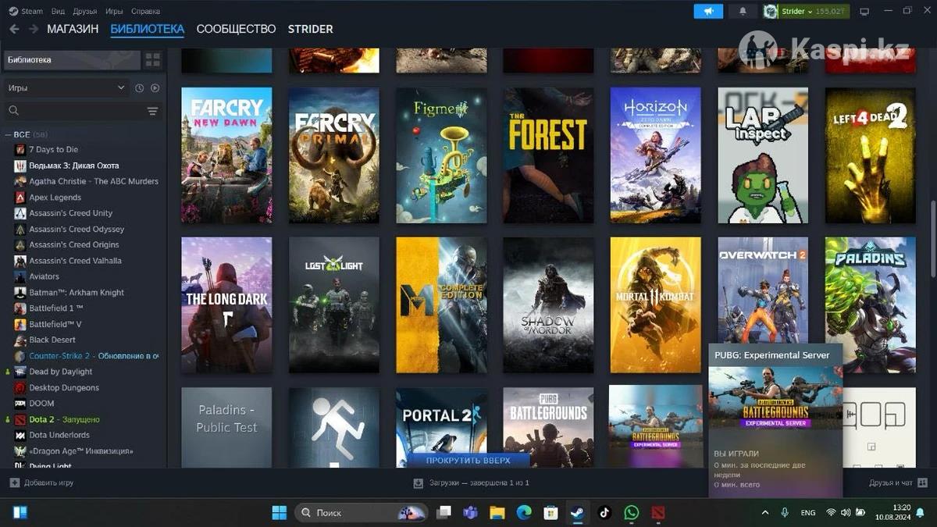Screen dimensions: 937x527
Task: Open Друзья и чат panel
Action: [896, 482]
